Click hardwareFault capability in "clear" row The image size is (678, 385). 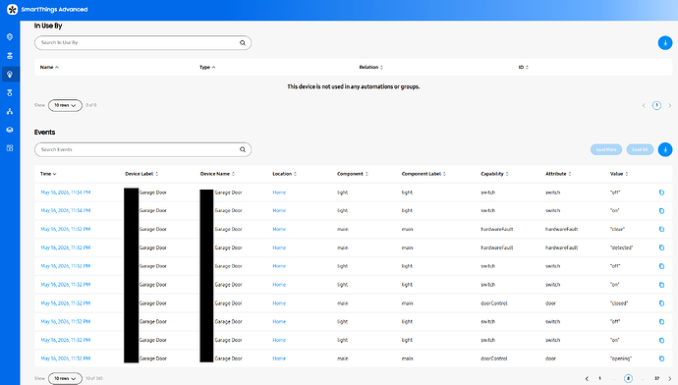(x=497, y=229)
